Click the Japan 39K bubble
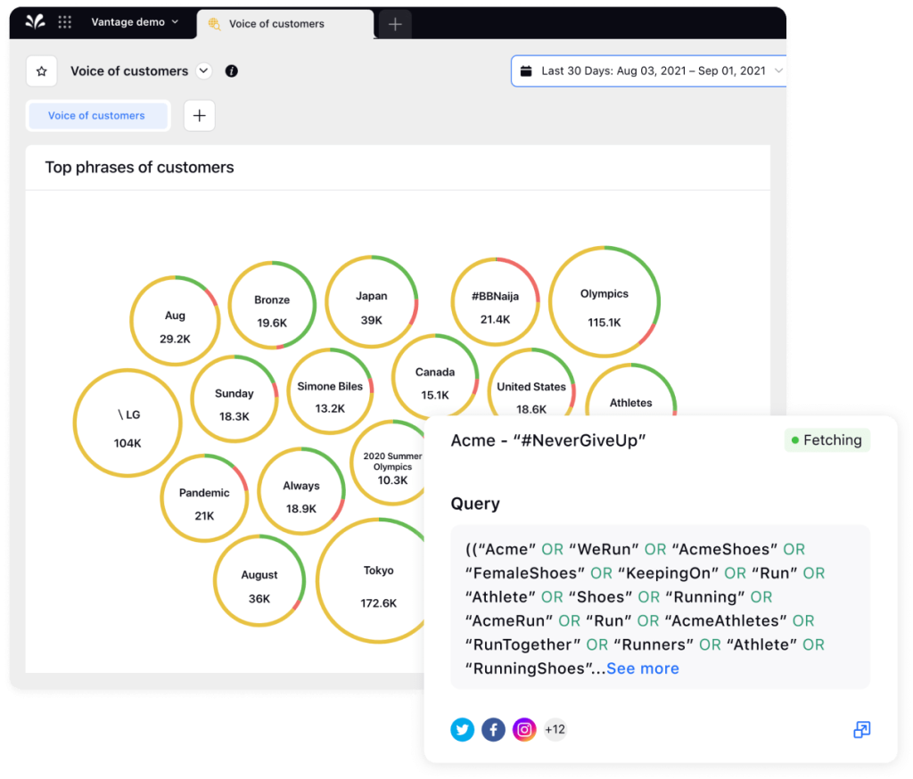Screen dimensions: 913x779 pyautogui.click(x=372, y=301)
